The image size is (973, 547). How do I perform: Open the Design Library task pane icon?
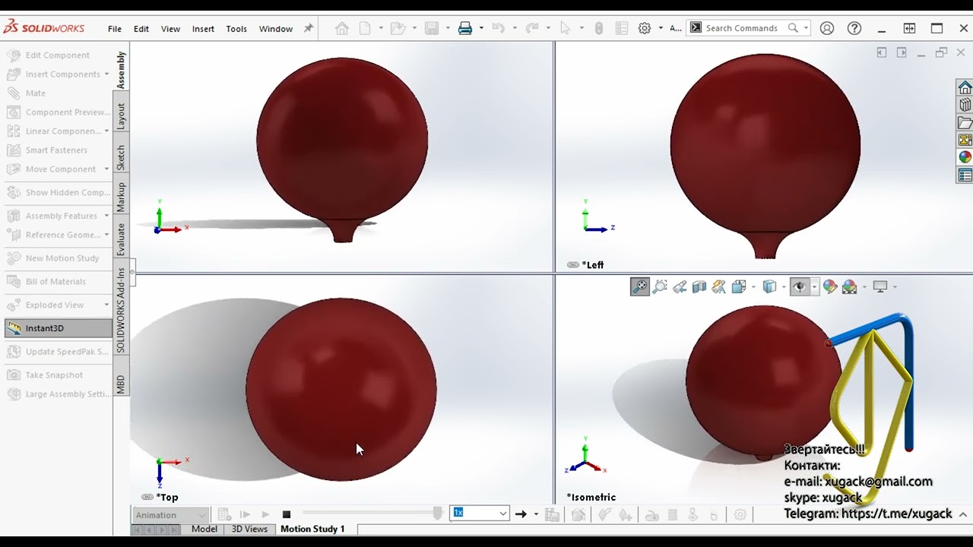coord(965,105)
